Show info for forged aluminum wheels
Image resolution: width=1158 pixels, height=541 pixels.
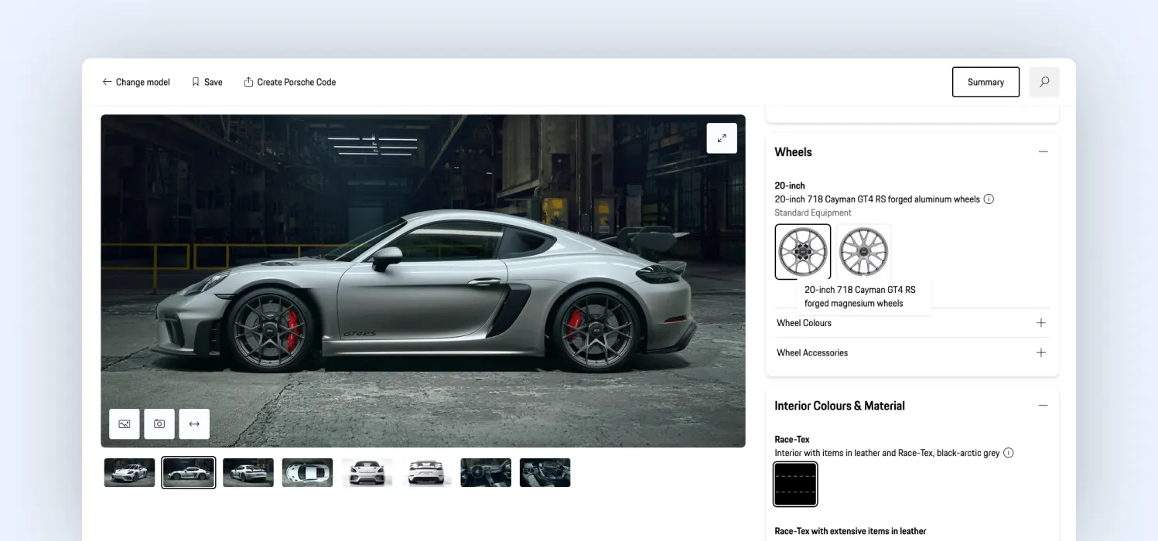[x=989, y=199]
